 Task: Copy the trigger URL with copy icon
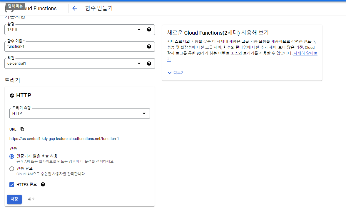coord(22,129)
